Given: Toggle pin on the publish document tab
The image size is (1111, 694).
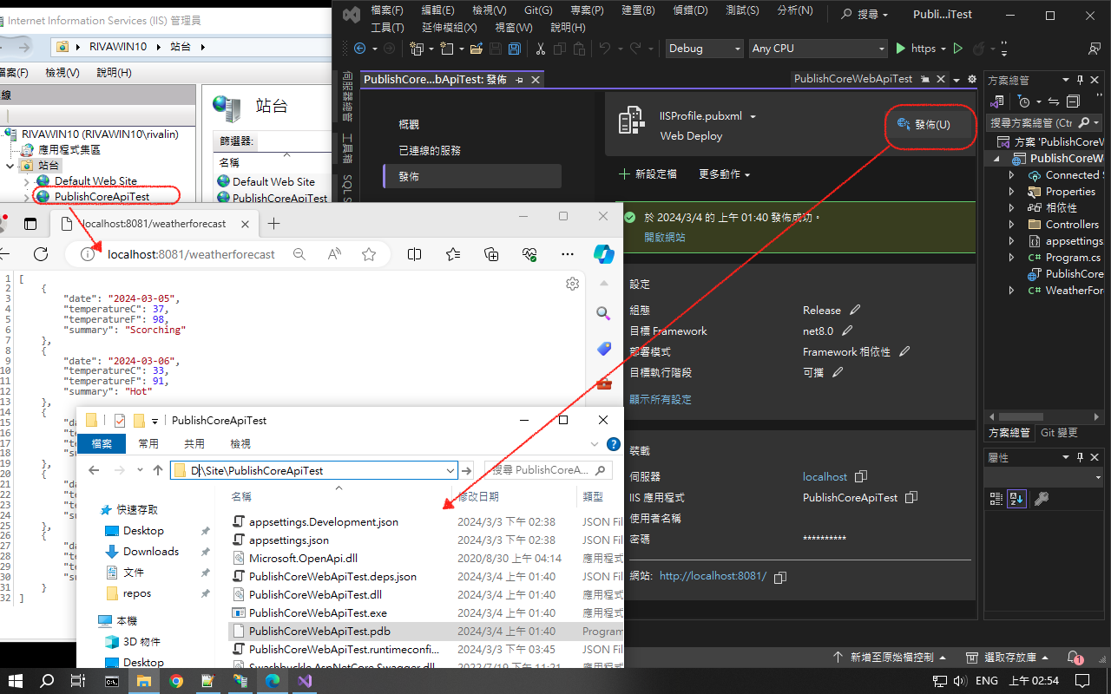Looking at the screenshot, I should 520,78.
